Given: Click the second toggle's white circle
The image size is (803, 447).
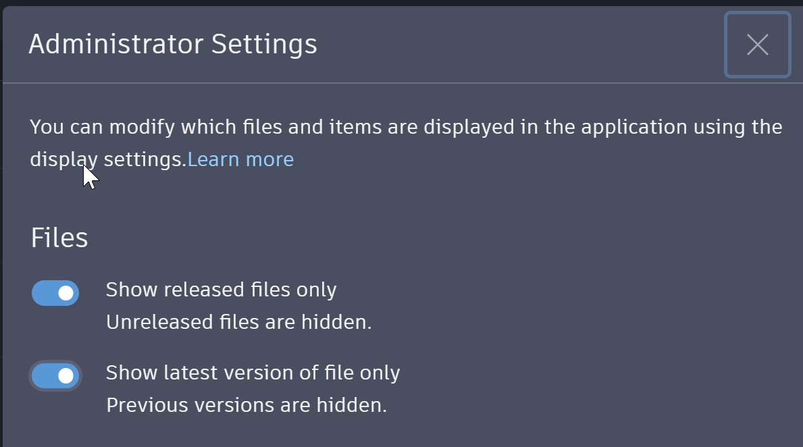Looking at the screenshot, I should pyautogui.click(x=66, y=376).
